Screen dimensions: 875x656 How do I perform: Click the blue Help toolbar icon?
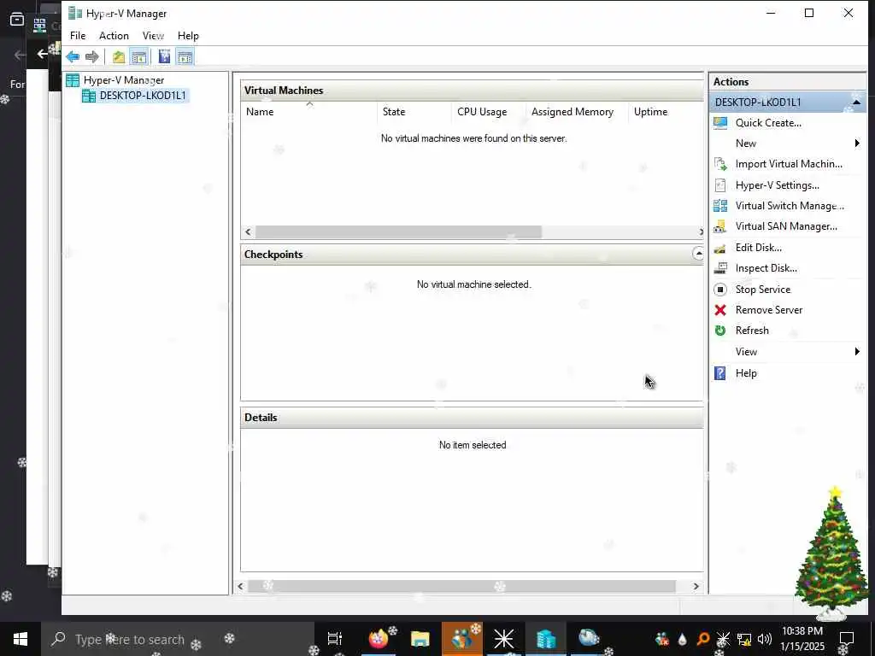coord(164,56)
